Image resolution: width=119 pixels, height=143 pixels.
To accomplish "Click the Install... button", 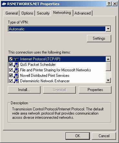I will pyautogui.click(x=24, y=90).
